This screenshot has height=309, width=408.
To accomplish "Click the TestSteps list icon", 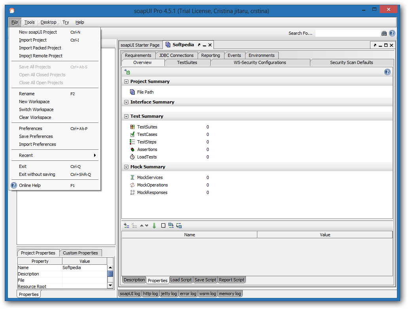I will click(132, 142).
